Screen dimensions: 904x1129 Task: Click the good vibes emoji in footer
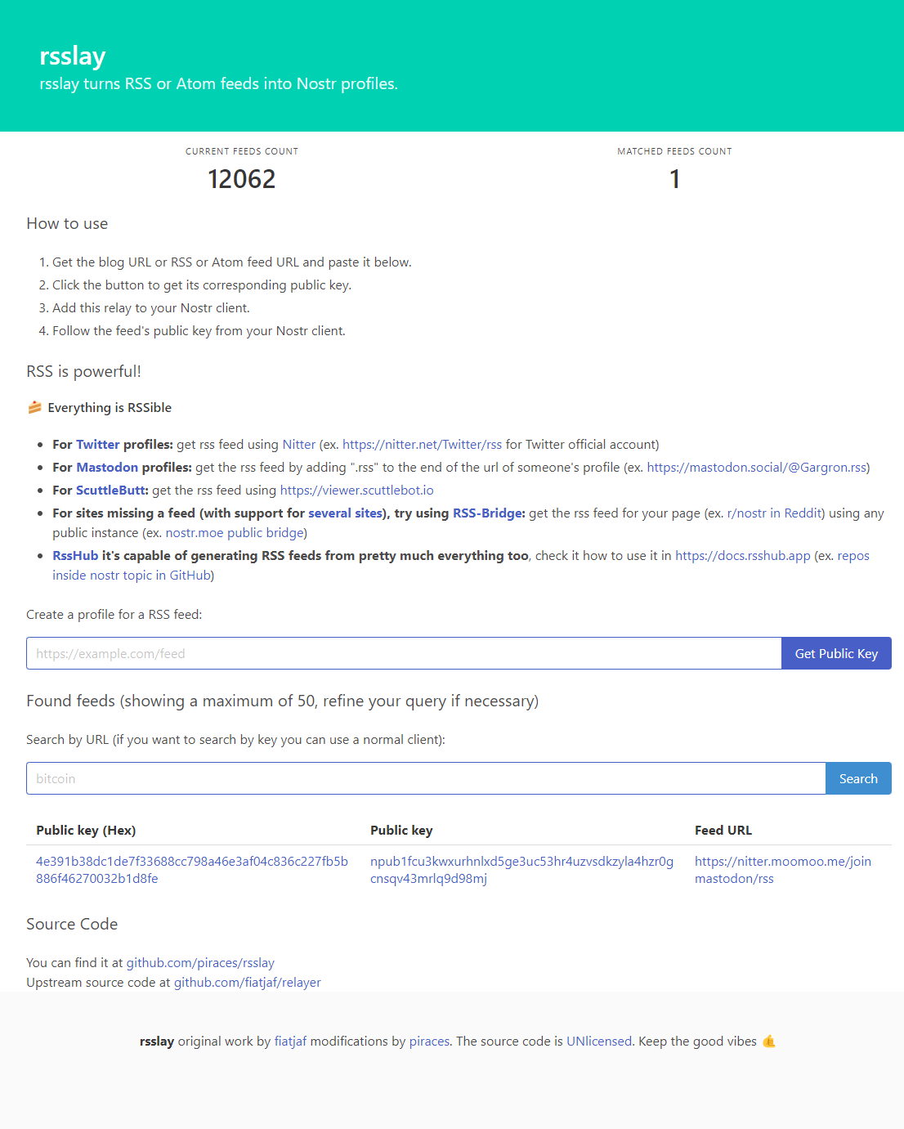click(768, 1042)
